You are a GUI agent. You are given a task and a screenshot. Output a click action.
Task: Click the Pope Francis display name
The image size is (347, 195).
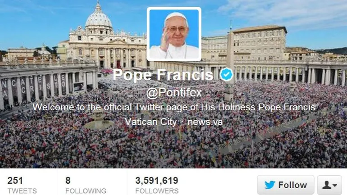(x=163, y=75)
